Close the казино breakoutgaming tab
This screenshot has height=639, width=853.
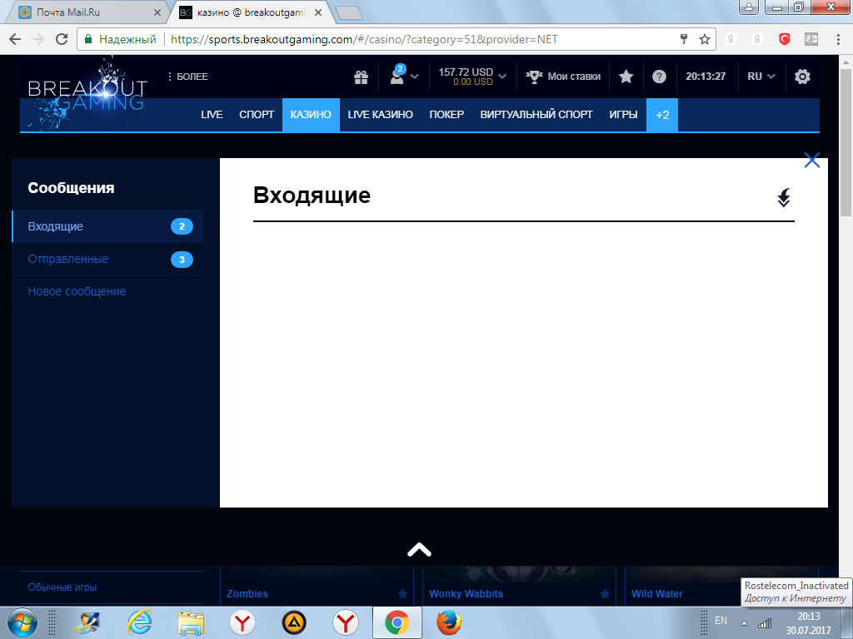tap(318, 12)
